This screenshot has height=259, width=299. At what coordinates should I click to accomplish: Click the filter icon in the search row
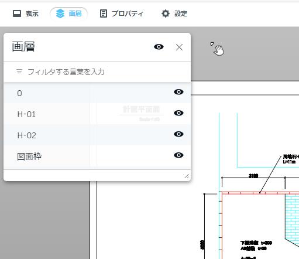[19, 71]
